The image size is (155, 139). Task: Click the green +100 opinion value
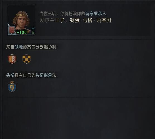[x=22, y=32]
